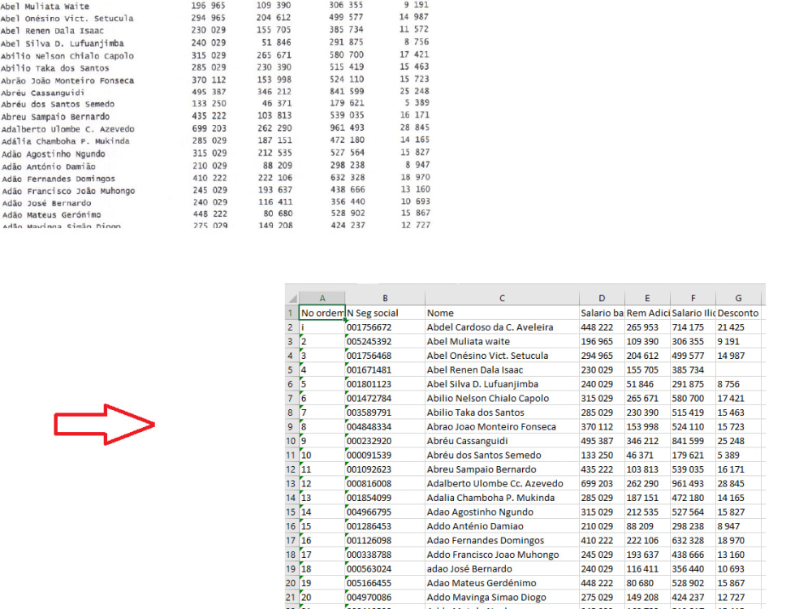
Task: Select column G header
Action: [x=738, y=298]
